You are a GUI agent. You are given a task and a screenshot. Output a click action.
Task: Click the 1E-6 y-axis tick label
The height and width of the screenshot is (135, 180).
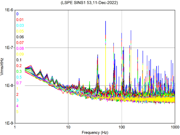click(x=8, y=10)
